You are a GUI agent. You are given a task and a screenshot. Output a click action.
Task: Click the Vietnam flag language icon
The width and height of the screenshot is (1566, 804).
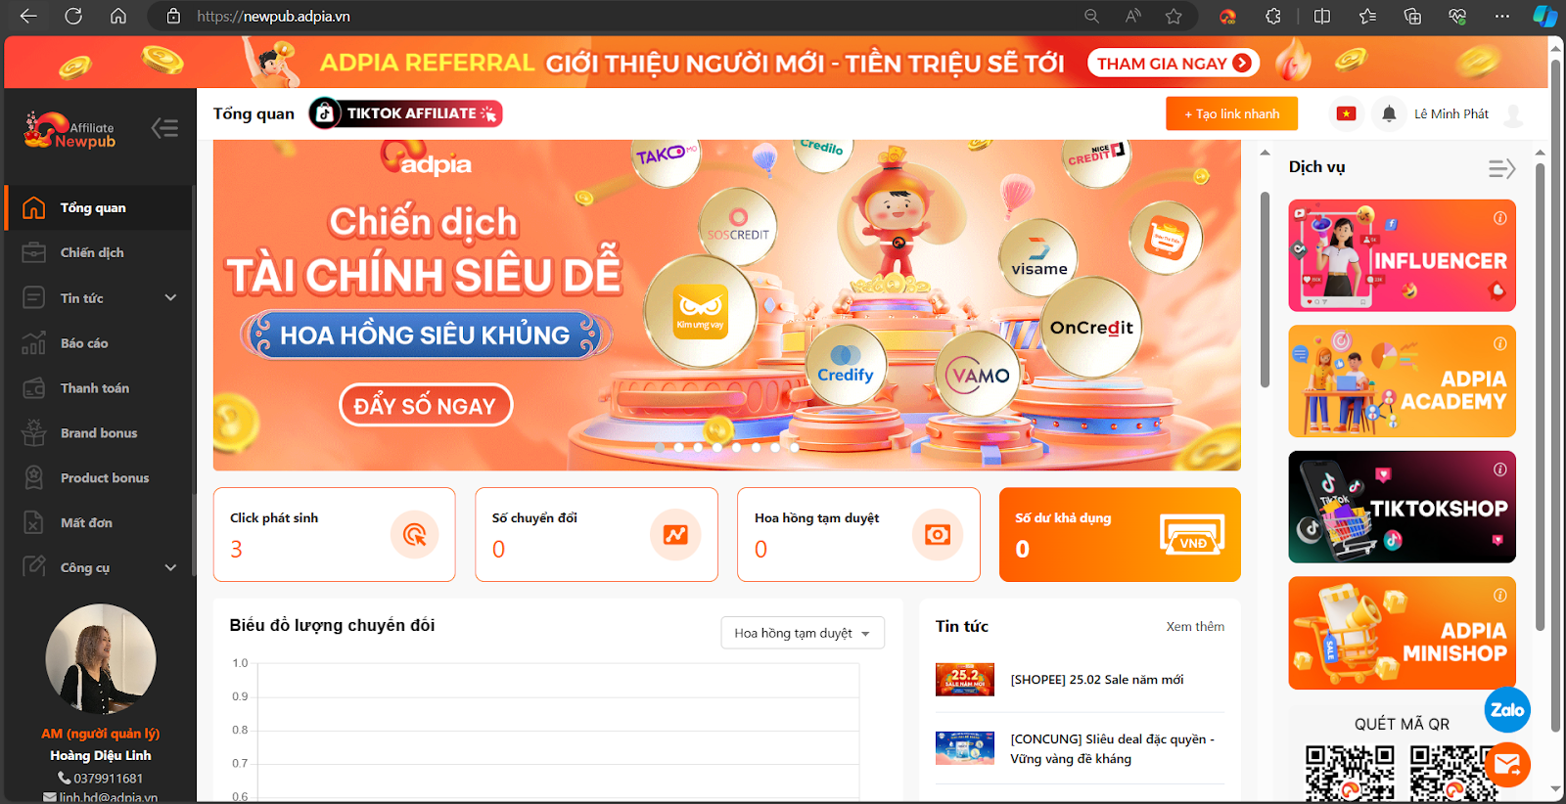click(1347, 114)
